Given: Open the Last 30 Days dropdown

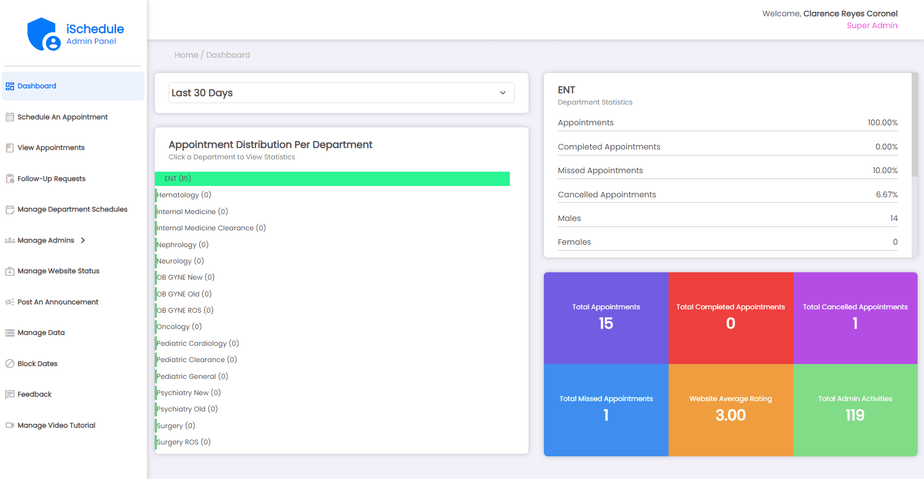Looking at the screenshot, I should (x=341, y=93).
